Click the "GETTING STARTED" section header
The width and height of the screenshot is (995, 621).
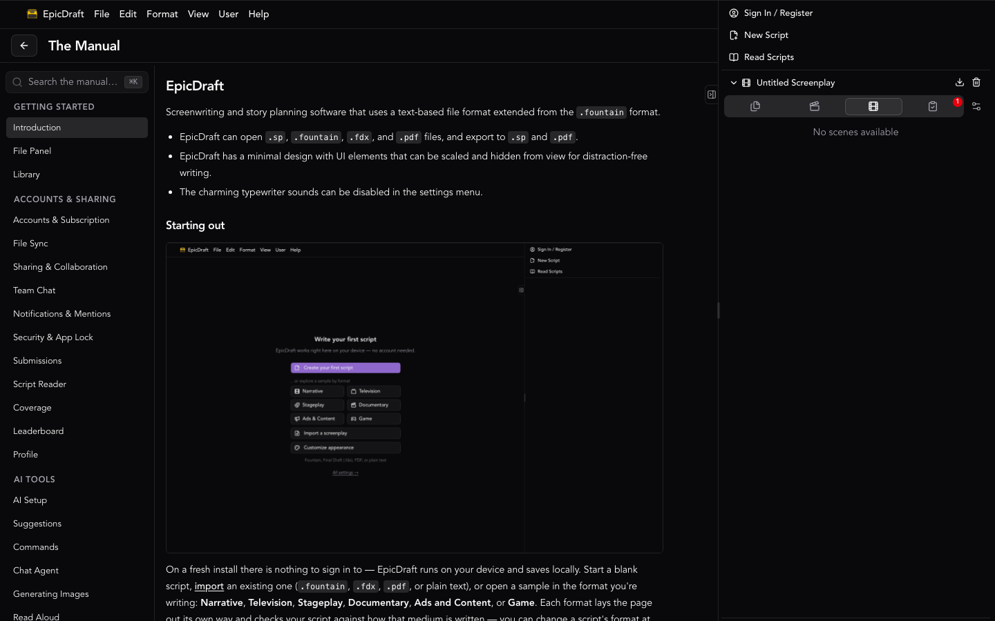coord(54,107)
